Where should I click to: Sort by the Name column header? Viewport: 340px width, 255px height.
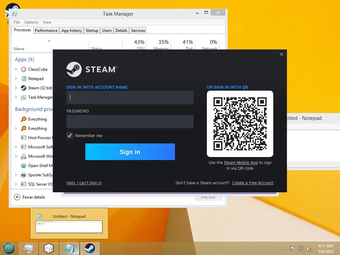tap(50, 45)
